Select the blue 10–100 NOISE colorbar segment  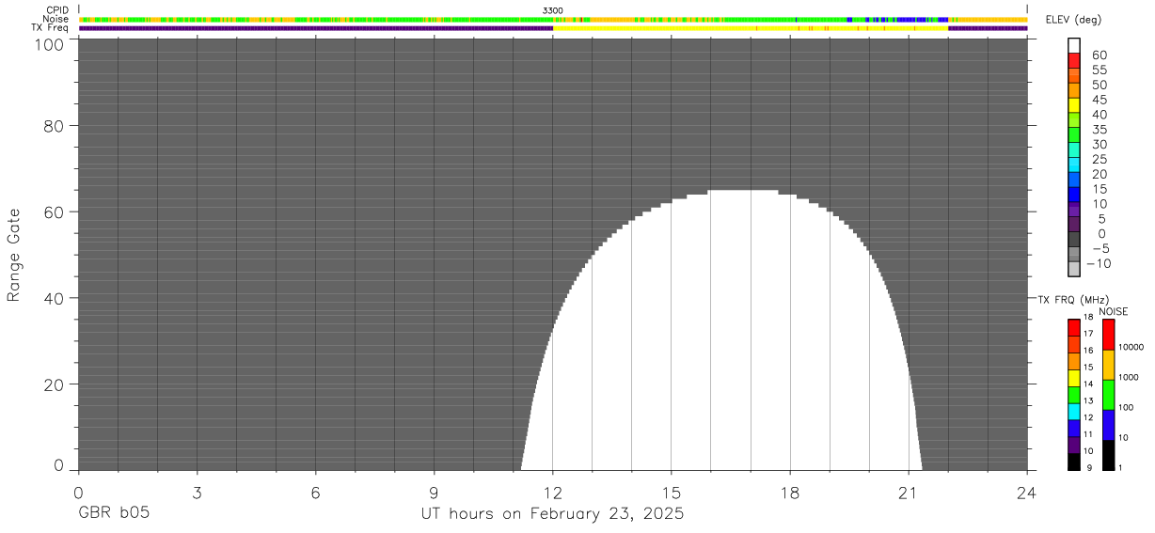point(1108,425)
